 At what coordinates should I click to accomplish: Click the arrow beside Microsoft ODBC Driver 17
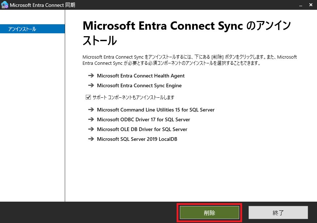click(x=91, y=119)
